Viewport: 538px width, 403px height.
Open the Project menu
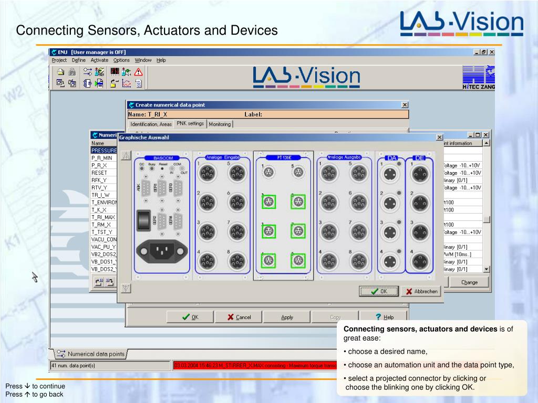pyautogui.click(x=59, y=60)
